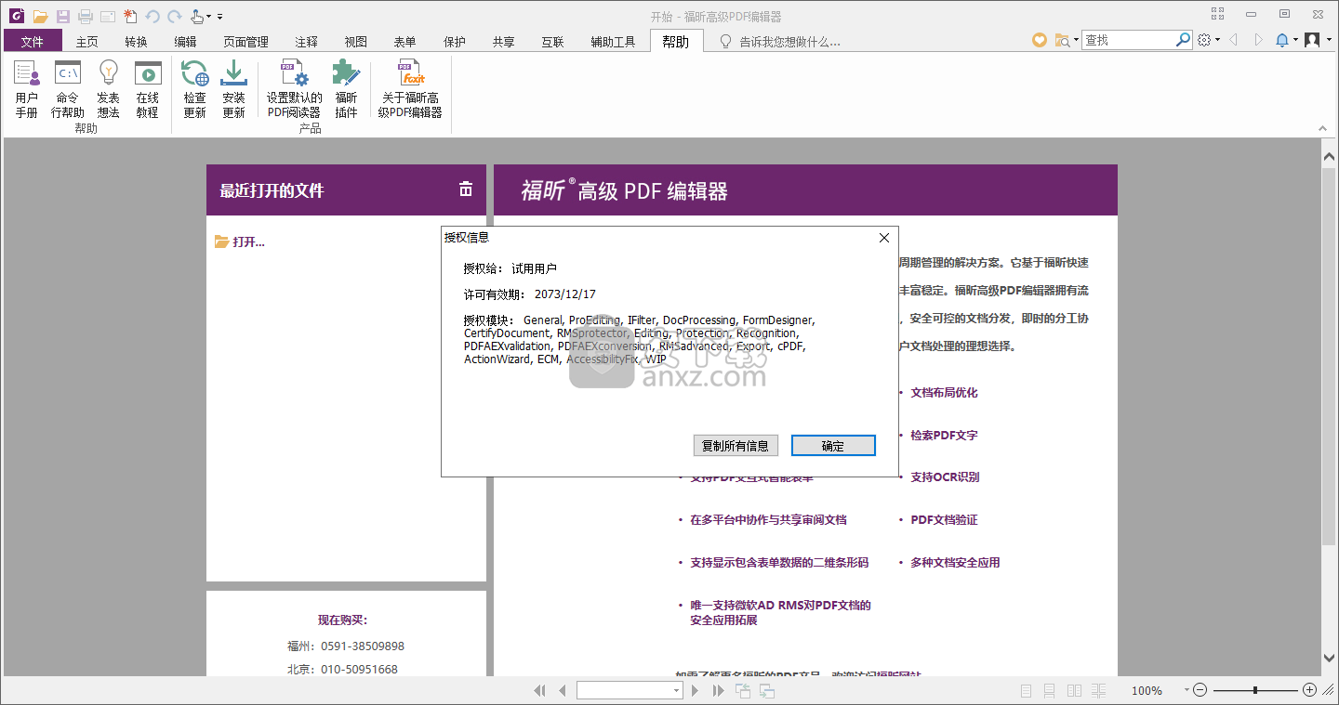Open Command Line Help (命令行帮助)
Image resolution: width=1339 pixels, height=705 pixels.
67,89
